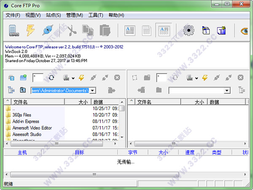Expand the local panel drive dropdown arrow

click(x=73, y=78)
